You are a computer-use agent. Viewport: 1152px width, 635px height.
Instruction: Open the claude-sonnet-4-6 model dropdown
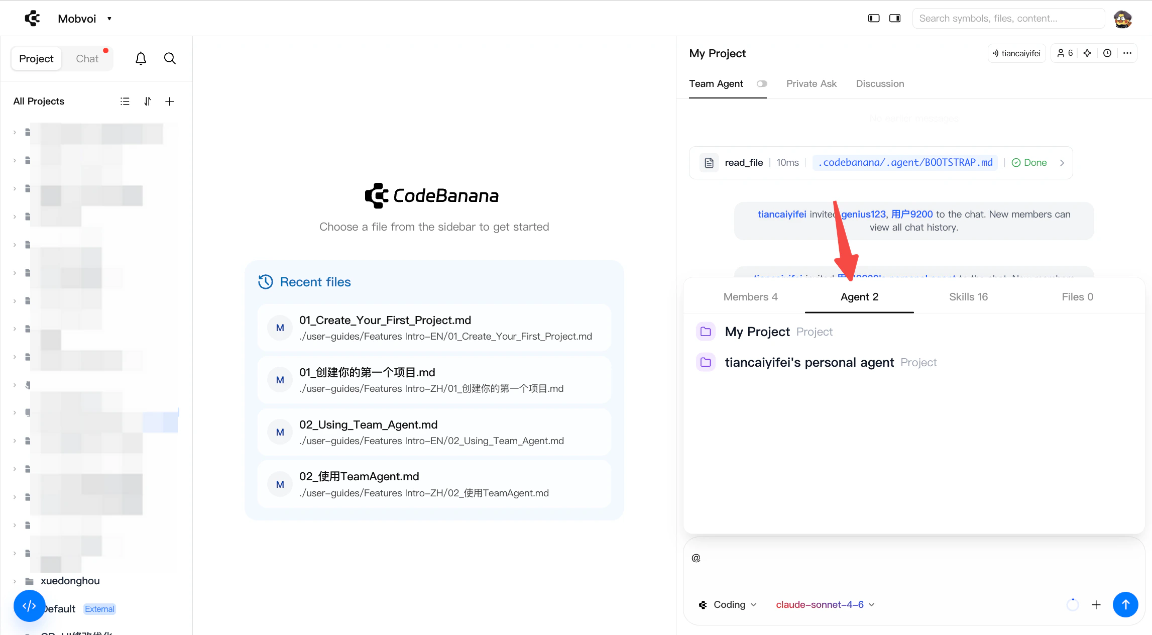[x=825, y=605]
